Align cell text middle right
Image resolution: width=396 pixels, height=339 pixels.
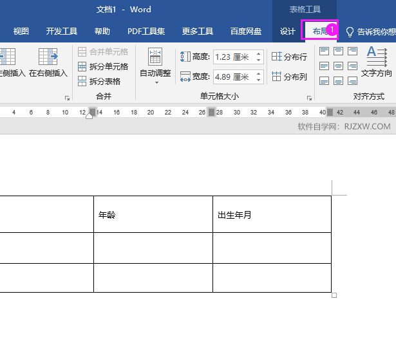click(352, 66)
